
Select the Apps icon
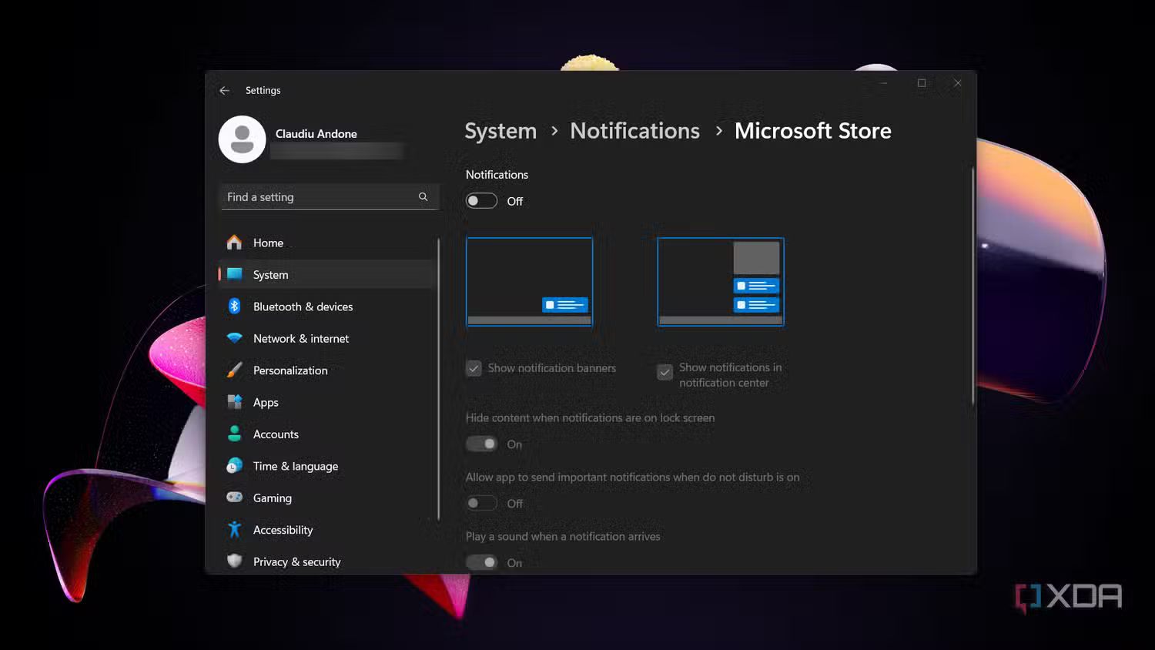click(x=235, y=402)
